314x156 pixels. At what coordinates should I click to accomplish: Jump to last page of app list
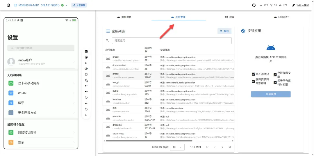tap(230, 147)
